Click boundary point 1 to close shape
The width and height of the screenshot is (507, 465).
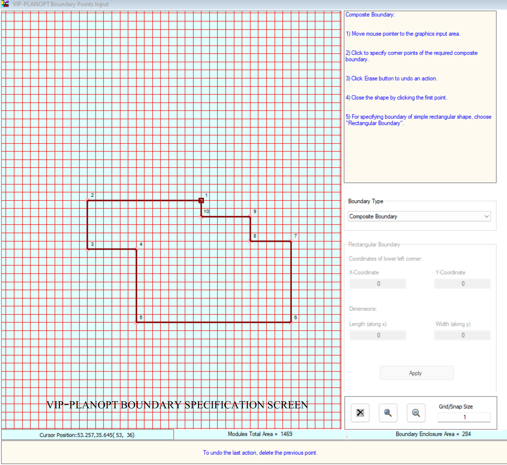pyautogui.click(x=201, y=200)
